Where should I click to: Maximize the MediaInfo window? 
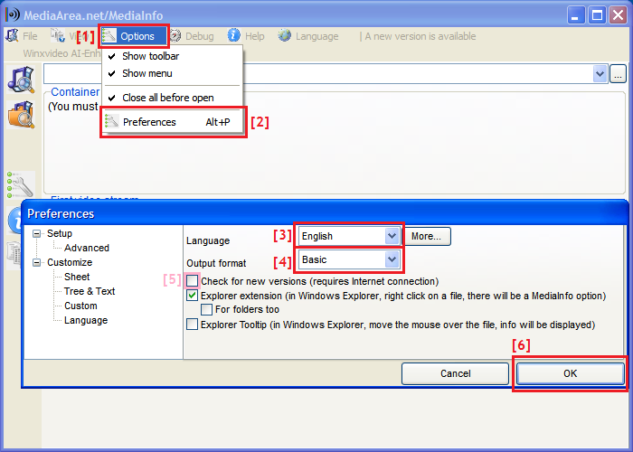tap(597, 15)
